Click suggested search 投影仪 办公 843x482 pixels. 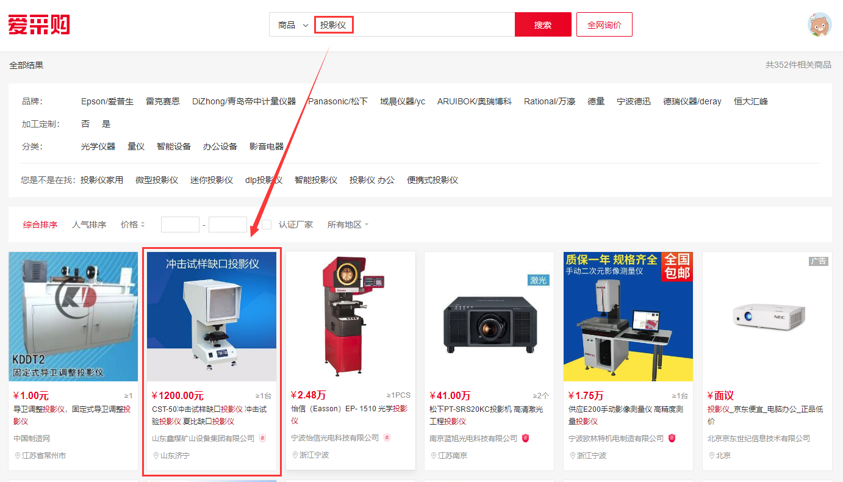coord(372,180)
